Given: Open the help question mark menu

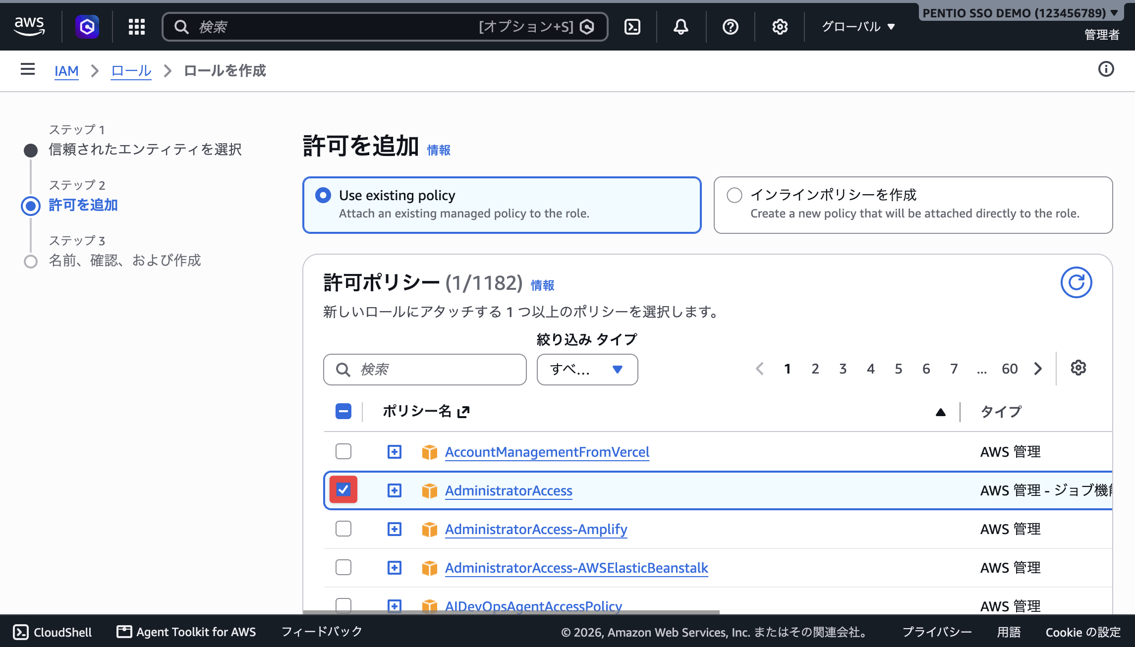Looking at the screenshot, I should click(x=731, y=26).
